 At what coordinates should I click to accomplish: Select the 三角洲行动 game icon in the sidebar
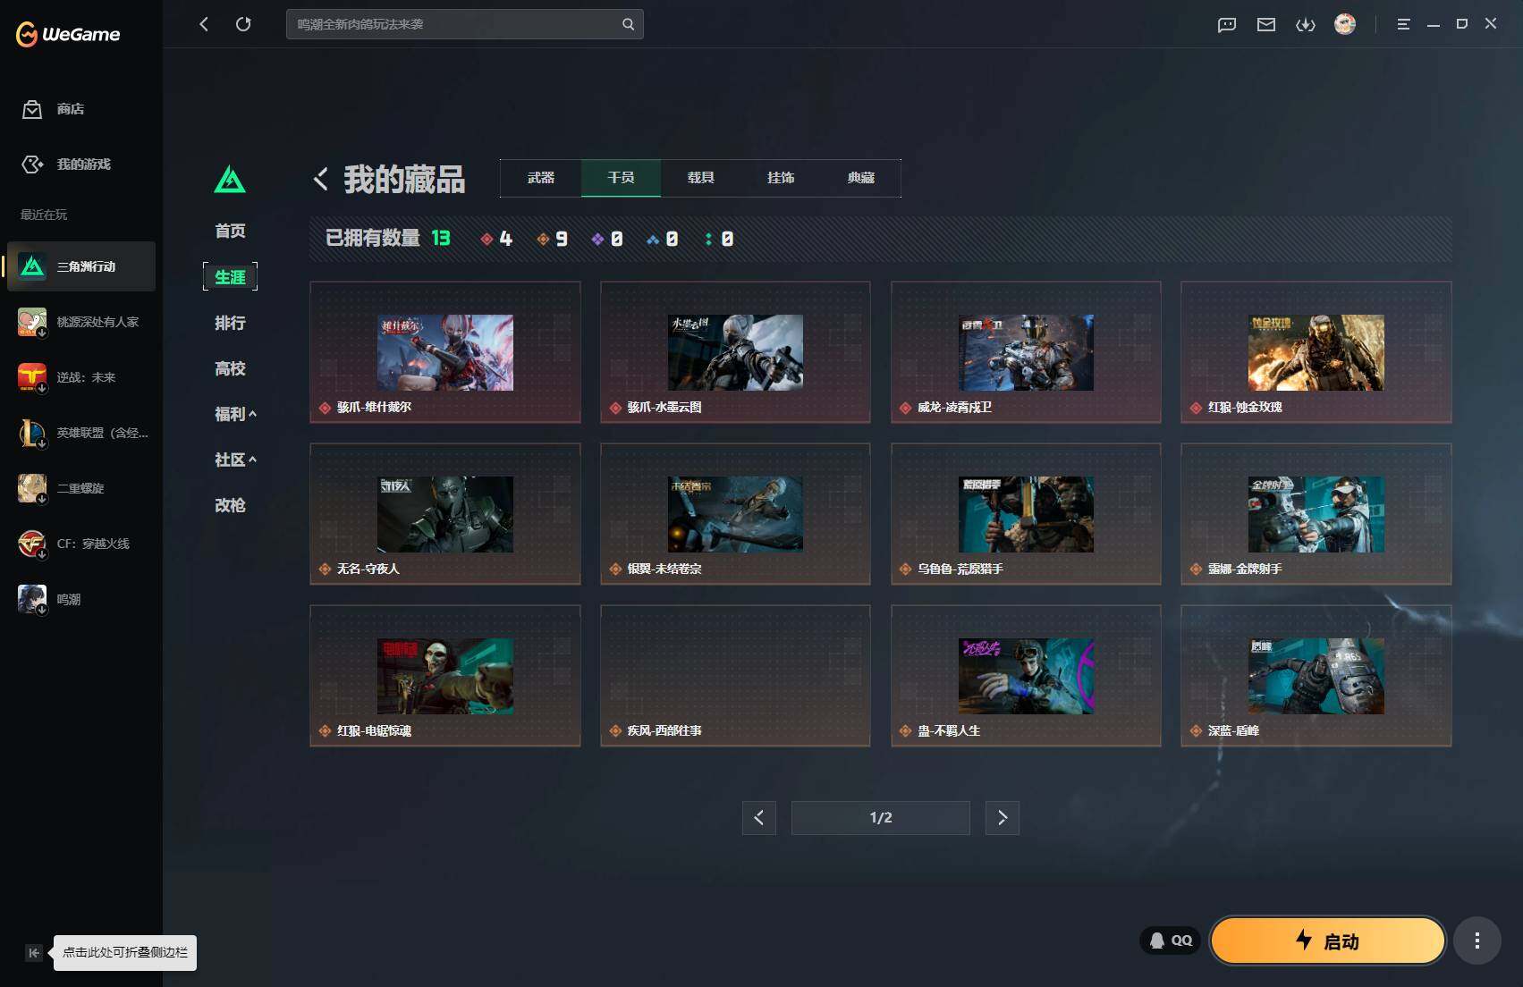tap(32, 266)
